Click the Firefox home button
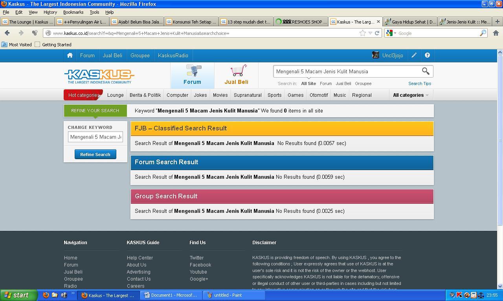This screenshot has width=503, height=301. click(496, 33)
